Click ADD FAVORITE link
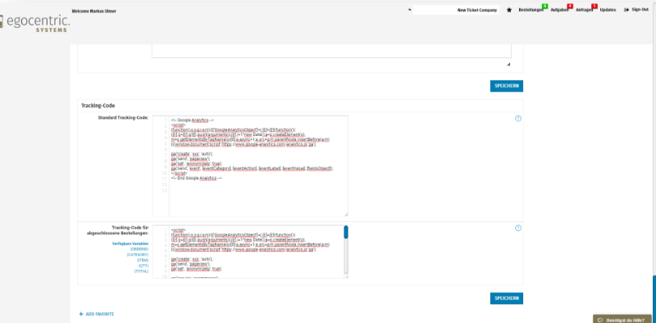The image size is (656, 323). click(99, 314)
